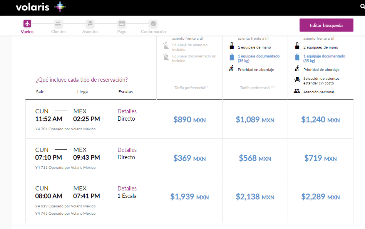The width and height of the screenshot is (365, 229).
Task: Click the Prioridad en abordaje traveler icon
Action: pos(231,69)
